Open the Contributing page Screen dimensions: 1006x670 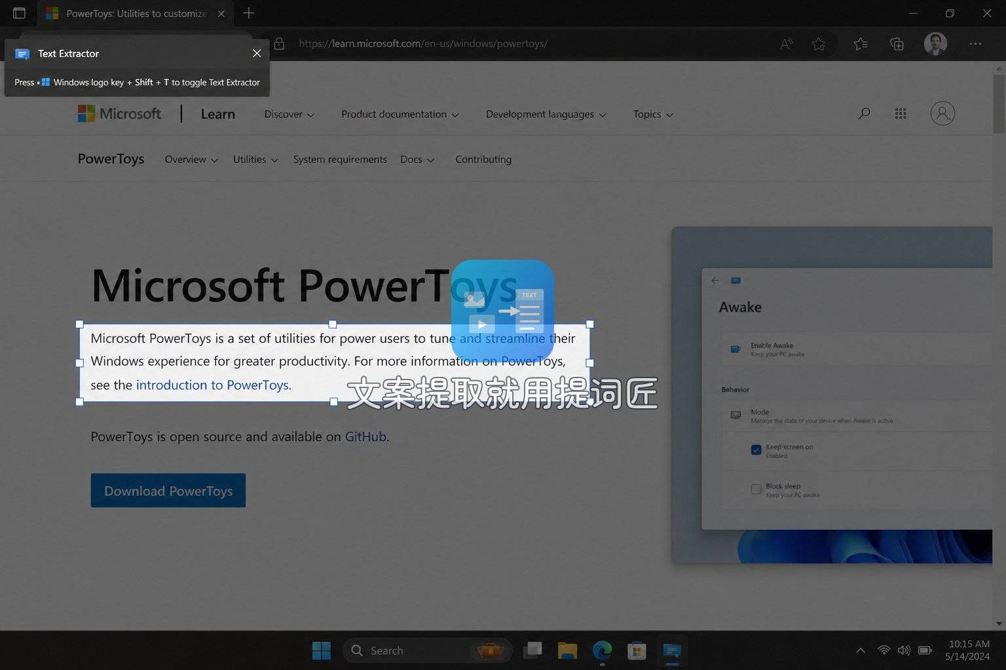pos(483,159)
